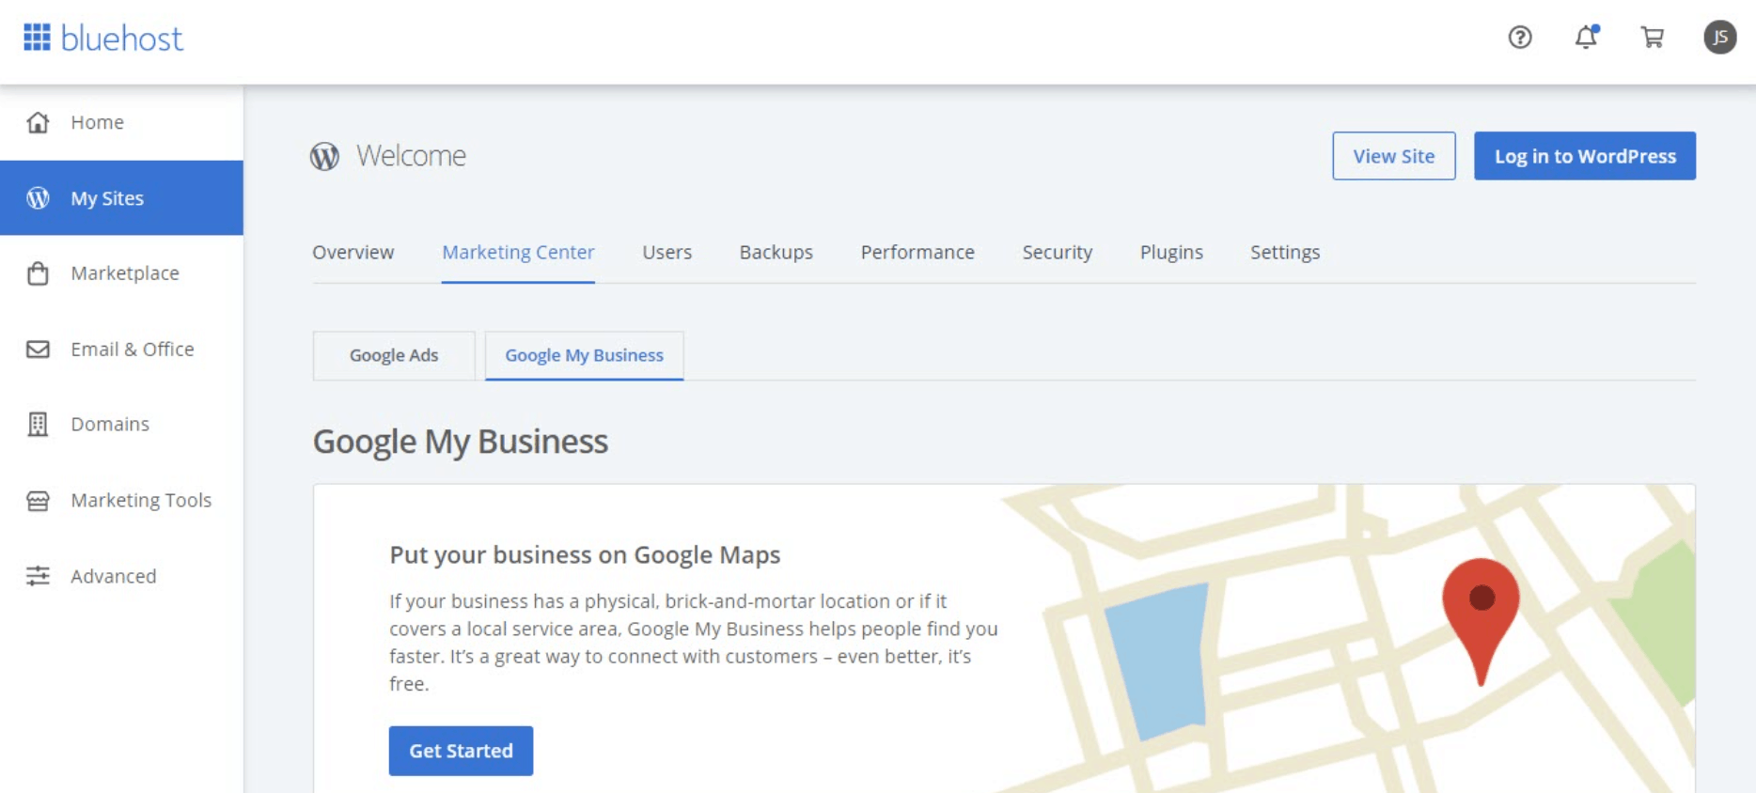Screen dimensions: 1756x793
Task: Open Advanced in the sidebar
Action: pos(121,576)
